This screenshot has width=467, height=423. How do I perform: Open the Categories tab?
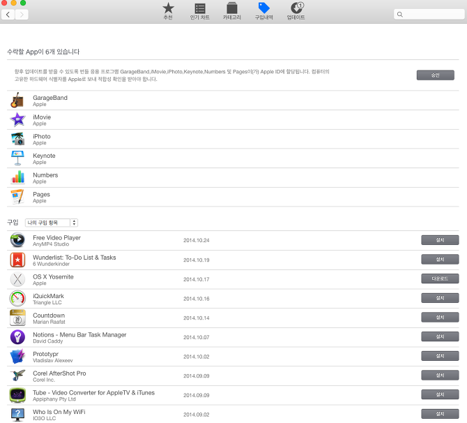pos(231,11)
